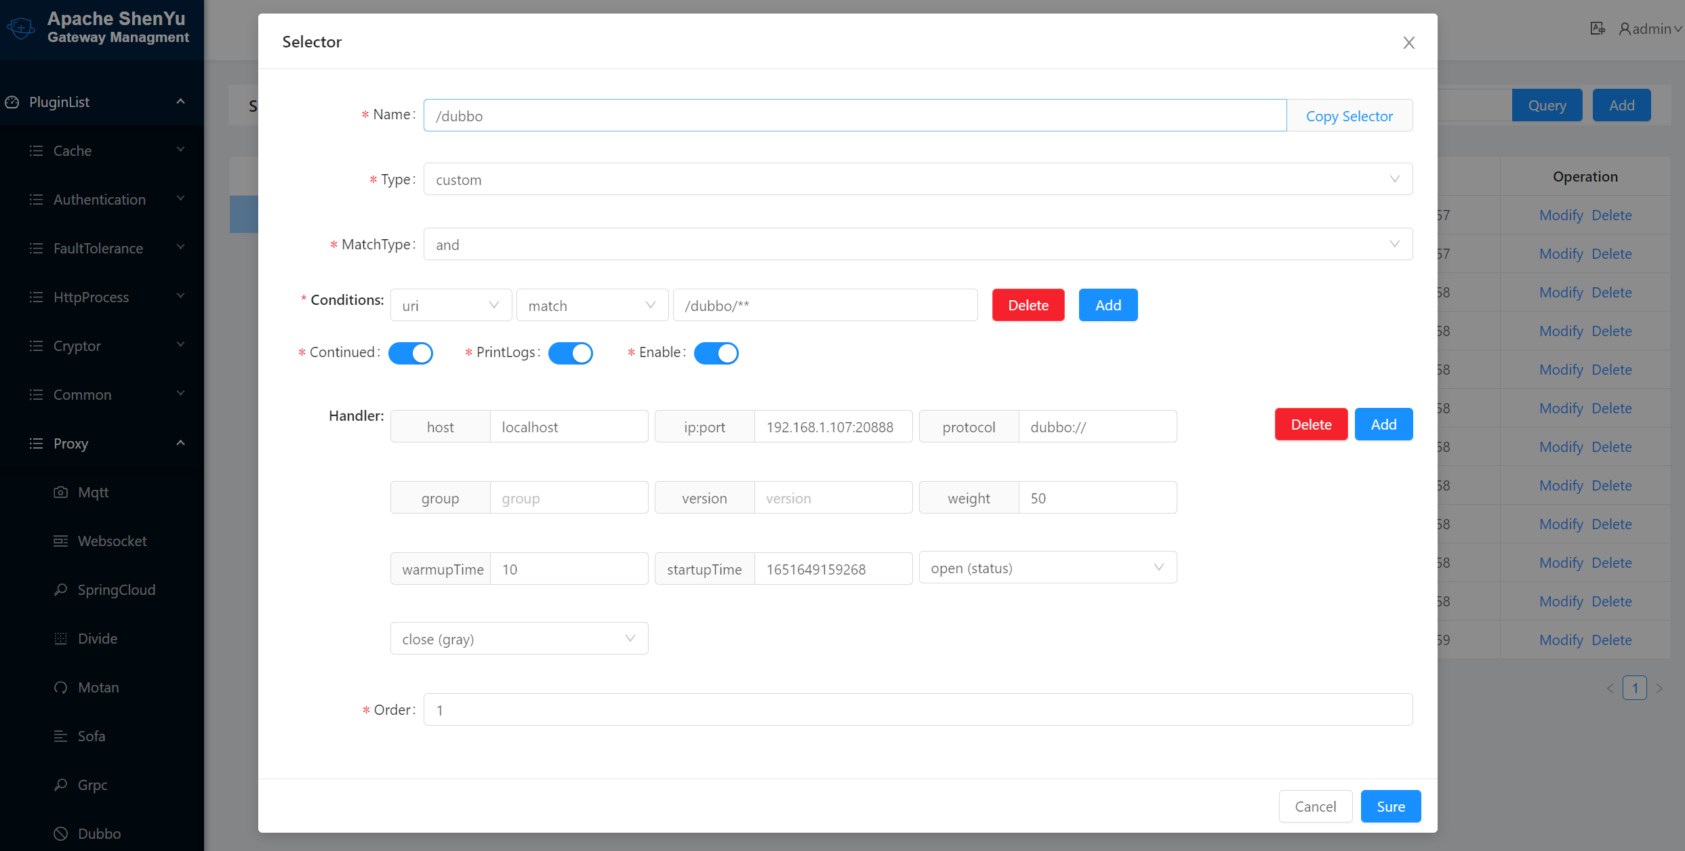
Task: Click the Mqtt plugin icon in the sidebar
Action: pyautogui.click(x=60, y=492)
